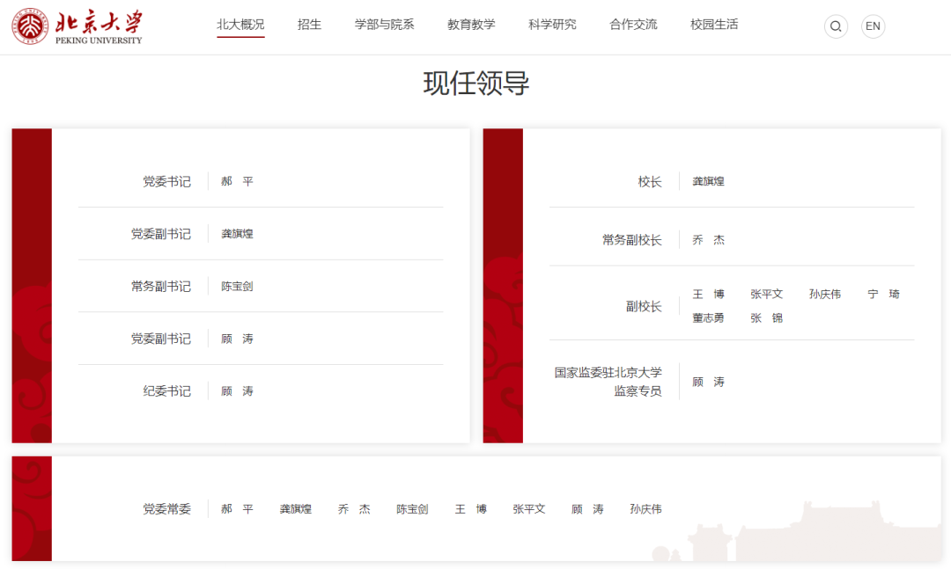Click the 校长 label
Screen dimensions: 951x569
point(650,181)
